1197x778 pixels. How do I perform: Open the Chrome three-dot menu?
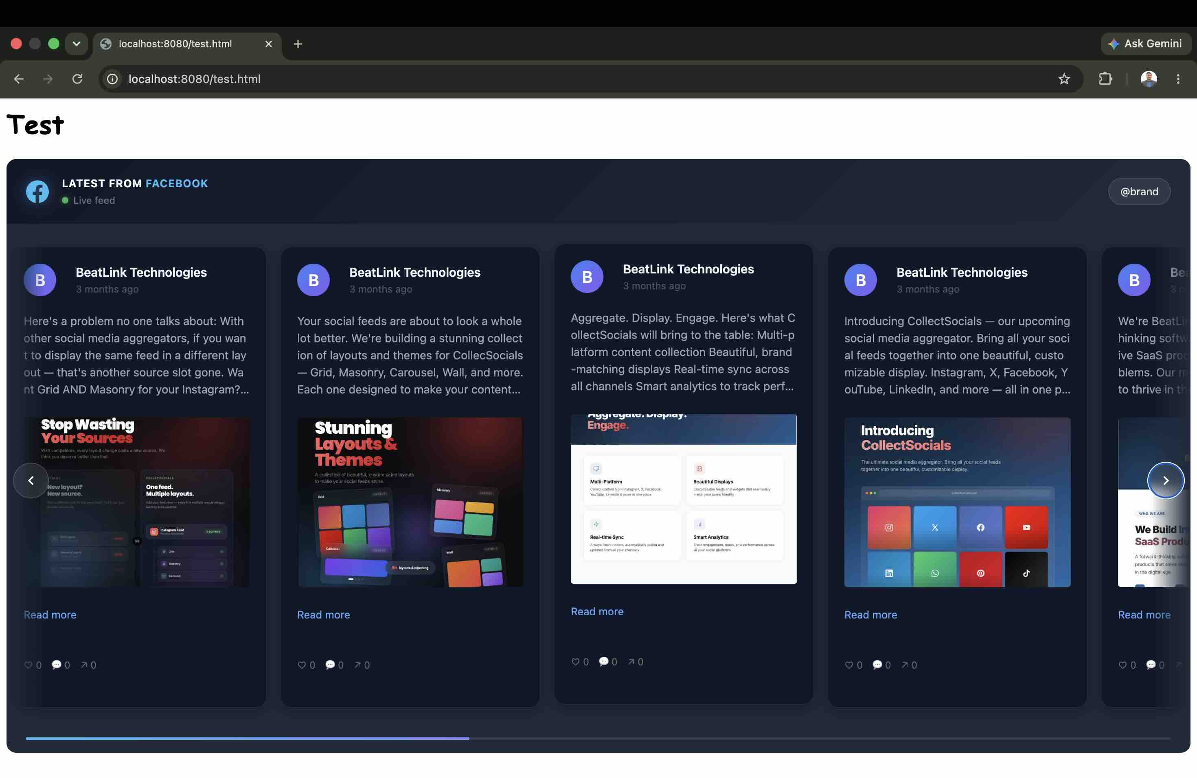[1178, 79]
